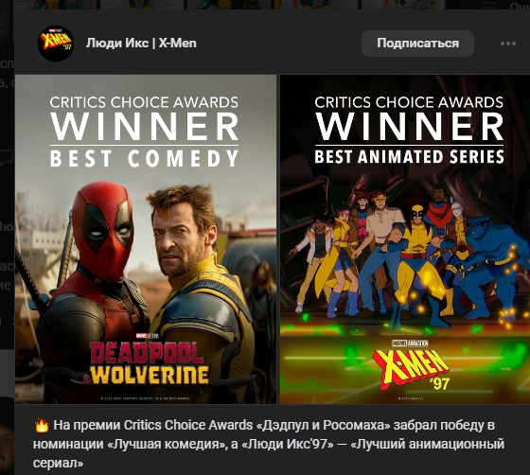Screen dimensions: 530x475
Task: Open the Люди Икс | X-Men community page
Action: click(x=141, y=44)
